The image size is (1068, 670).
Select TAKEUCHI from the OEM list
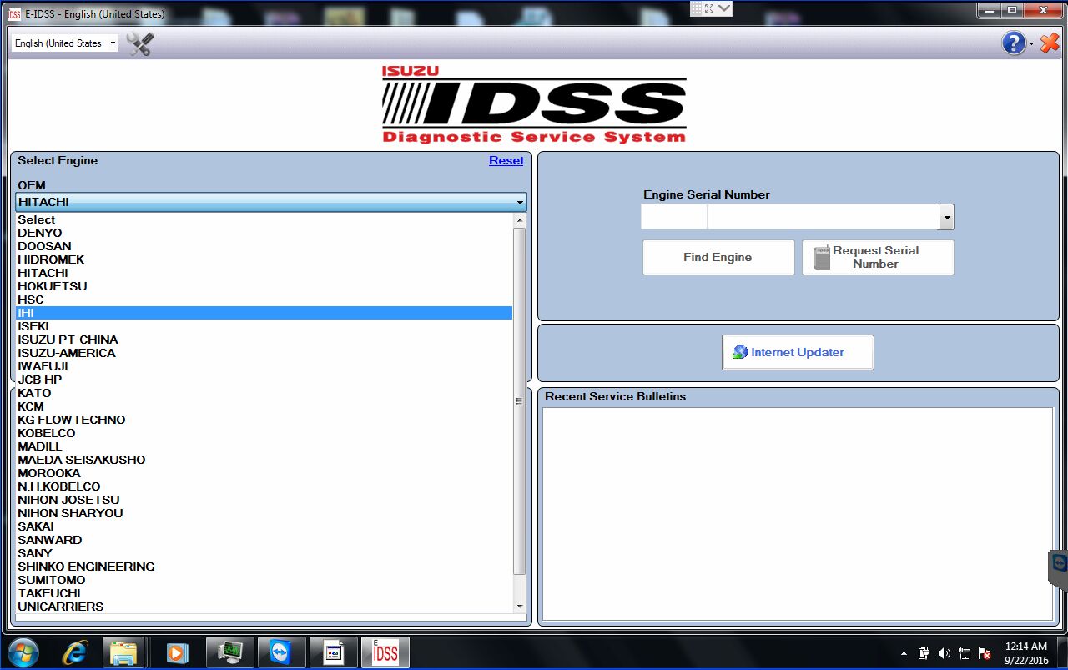[264, 593]
